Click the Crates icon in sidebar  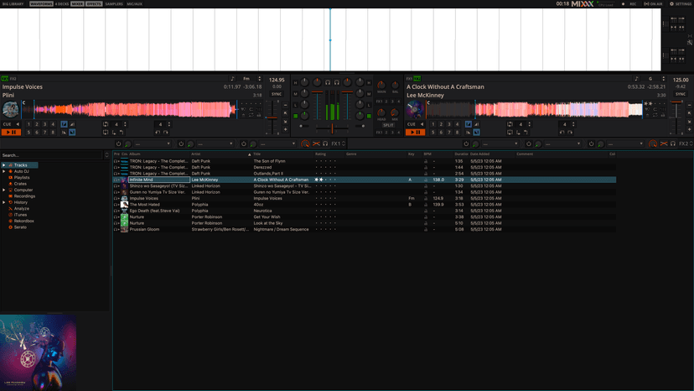point(12,184)
